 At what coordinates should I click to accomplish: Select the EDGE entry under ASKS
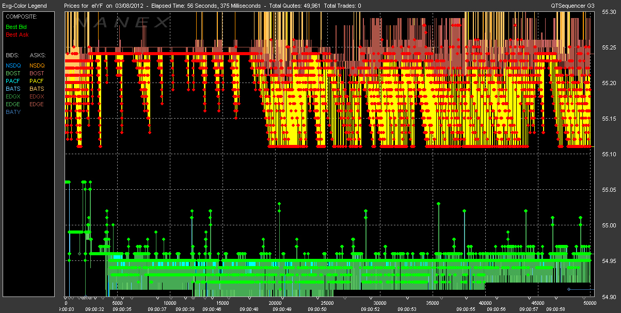[37, 104]
